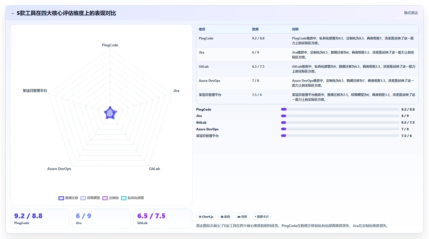Click GitLab progress bar
This screenshot has height=239, width=429.
pos(340,123)
